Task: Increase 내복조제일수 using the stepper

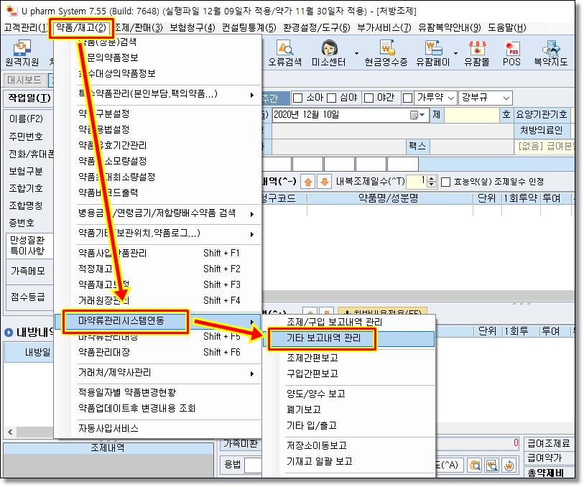Action: [431, 179]
